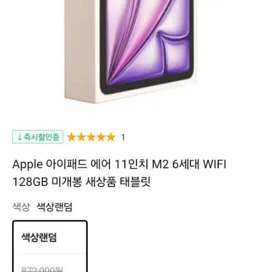Click the fourth gold rating star
Viewport: 272px width, 272px height.
(x=101, y=137)
